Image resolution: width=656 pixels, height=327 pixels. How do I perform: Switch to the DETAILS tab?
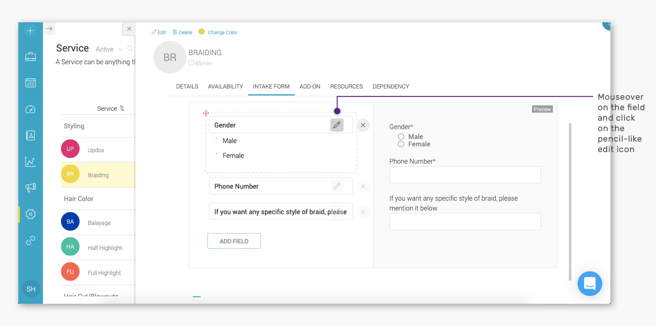tap(187, 87)
